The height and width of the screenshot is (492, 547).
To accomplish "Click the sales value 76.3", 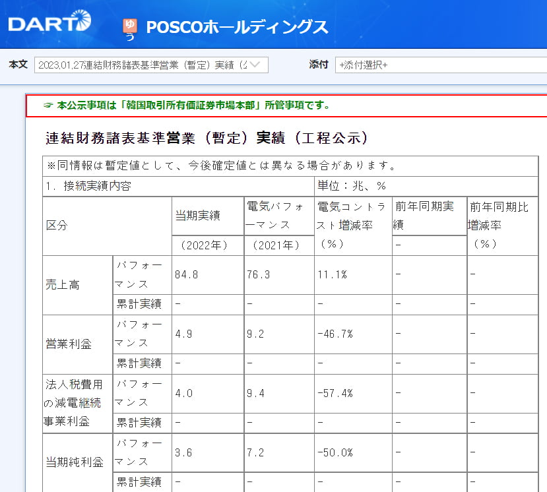I will pyautogui.click(x=258, y=275).
